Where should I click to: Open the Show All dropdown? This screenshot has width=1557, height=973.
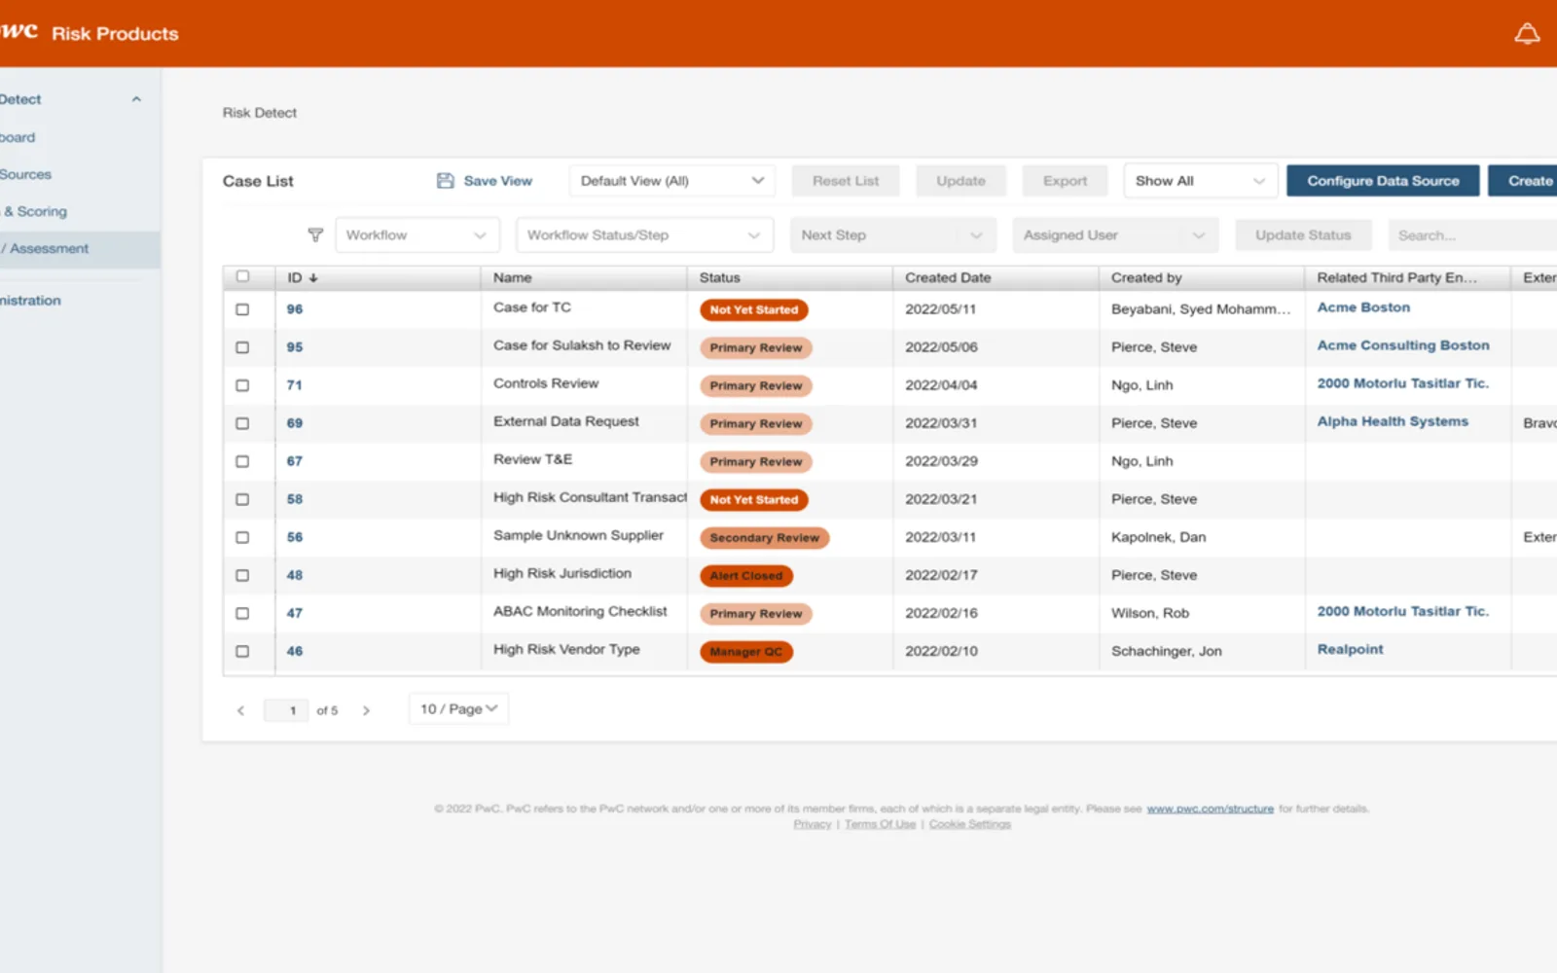click(1200, 181)
